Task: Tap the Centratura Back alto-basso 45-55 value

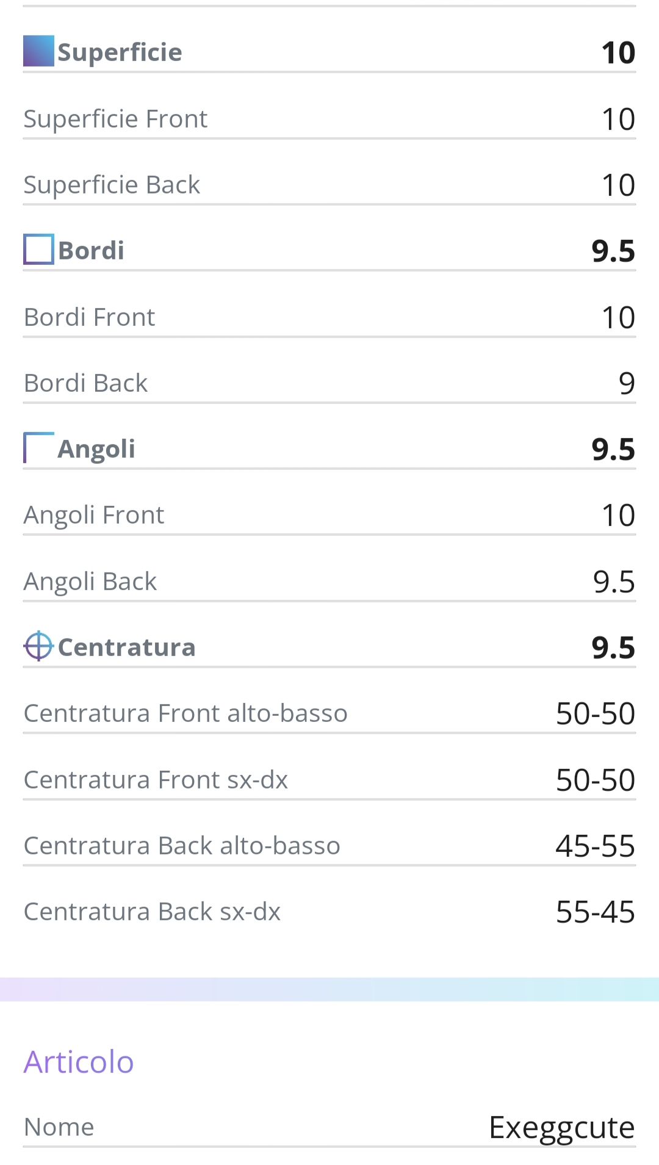Action: [596, 846]
